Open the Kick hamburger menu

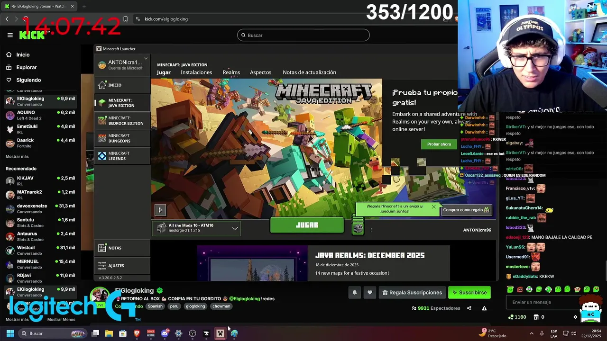10,35
